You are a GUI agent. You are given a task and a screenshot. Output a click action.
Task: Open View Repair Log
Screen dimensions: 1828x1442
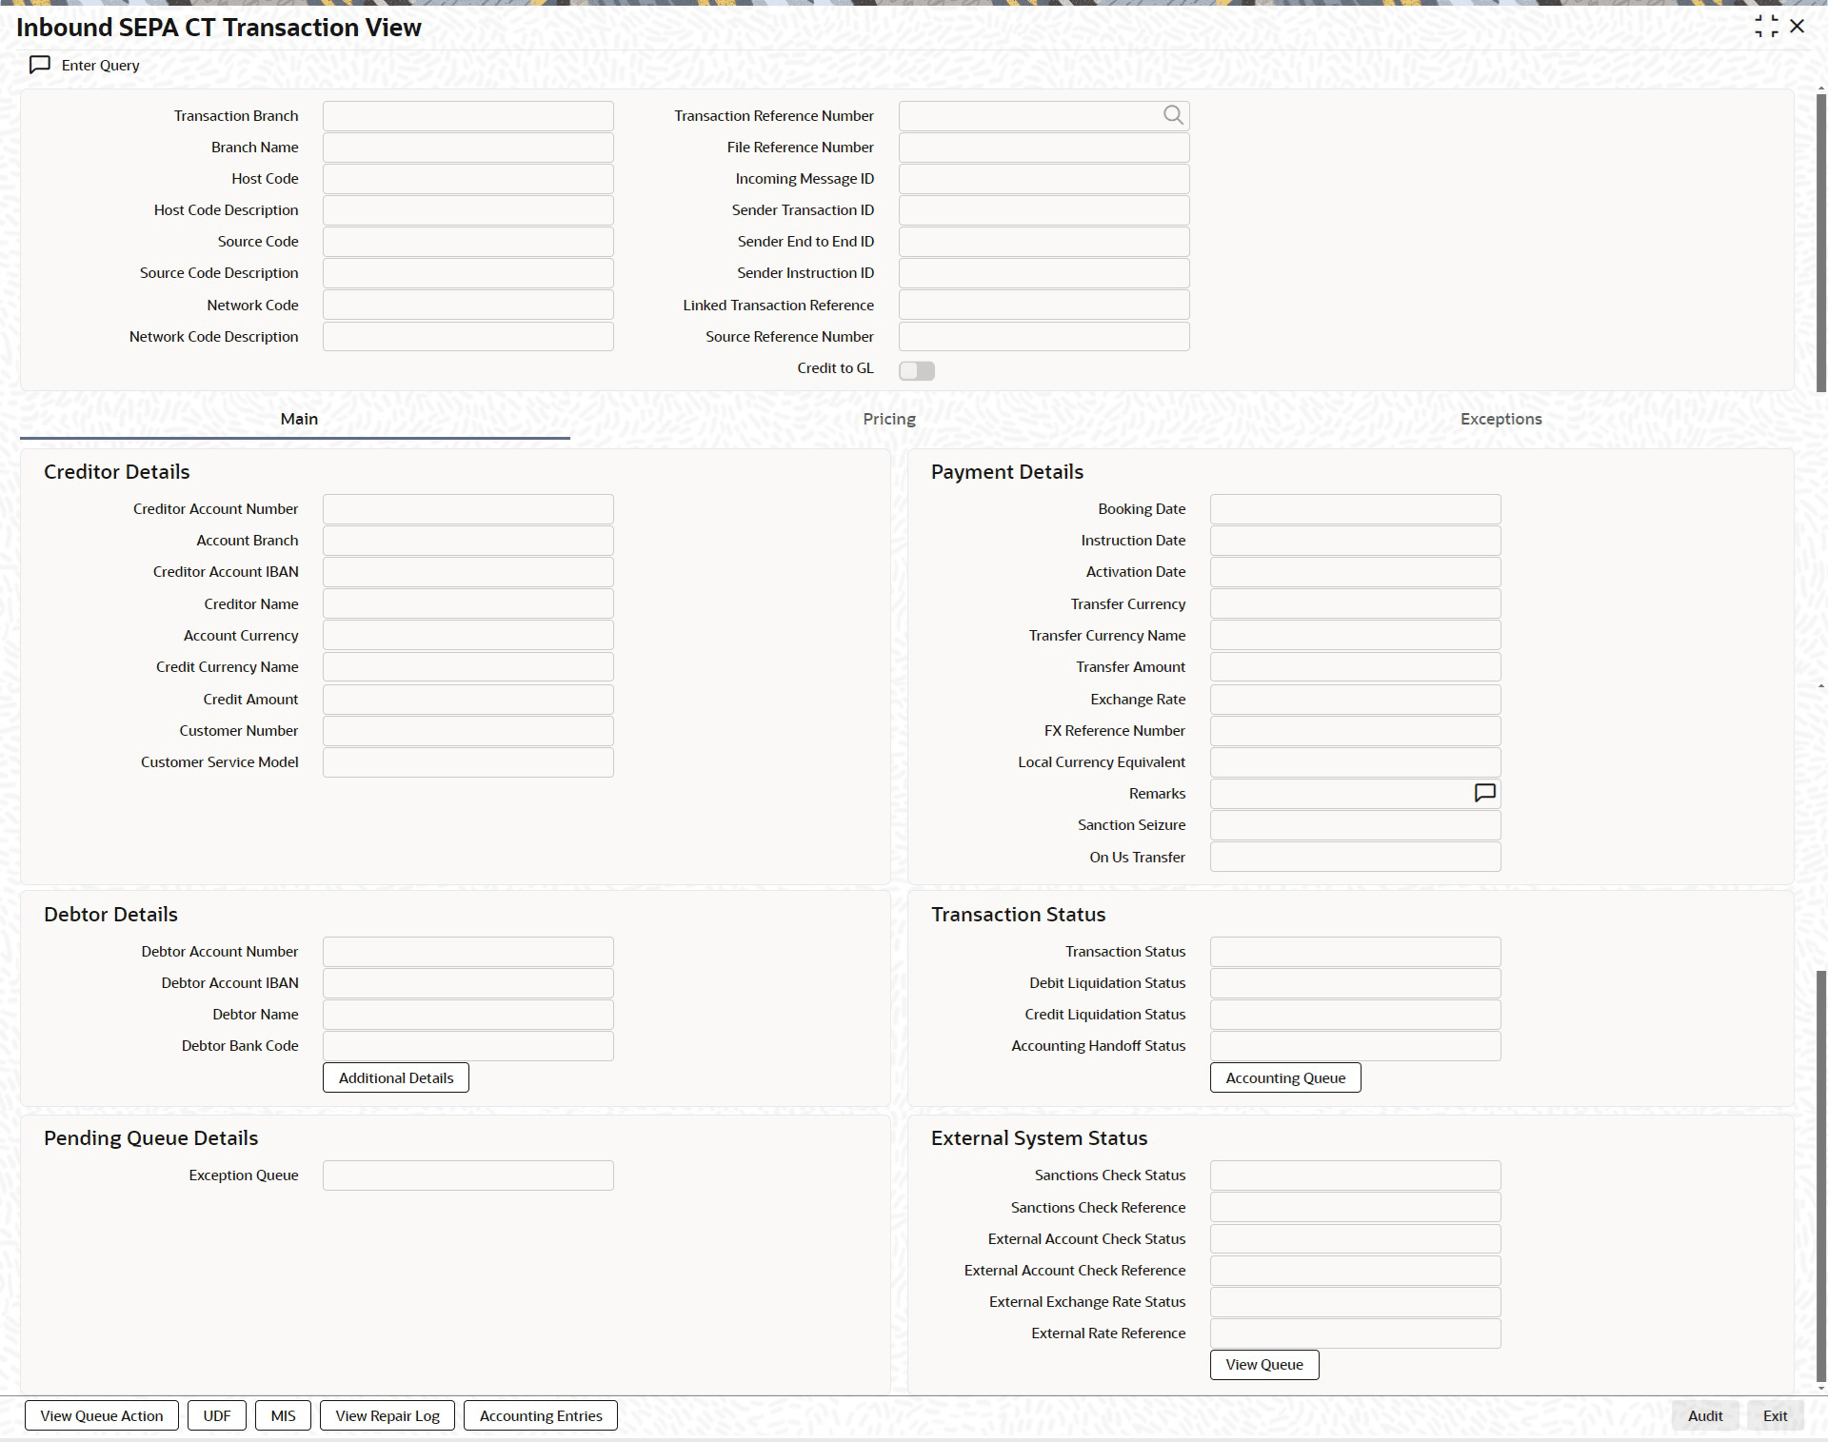[387, 1415]
